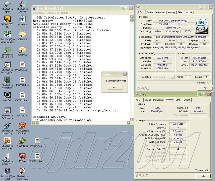This screenshot has height=181, width=215.
Task: Select CPU tab in top CPU-Z
Action: tap(140, 12)
